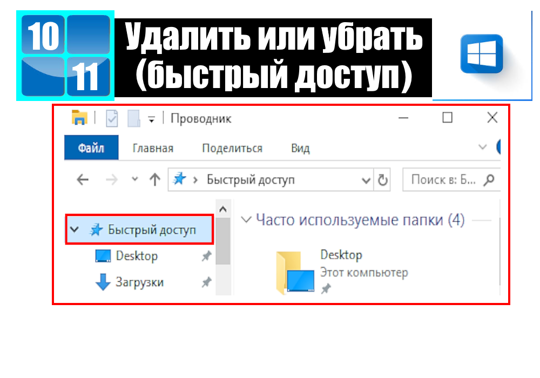Select the Desktop folder icon in the content pane

pos(295,272)
